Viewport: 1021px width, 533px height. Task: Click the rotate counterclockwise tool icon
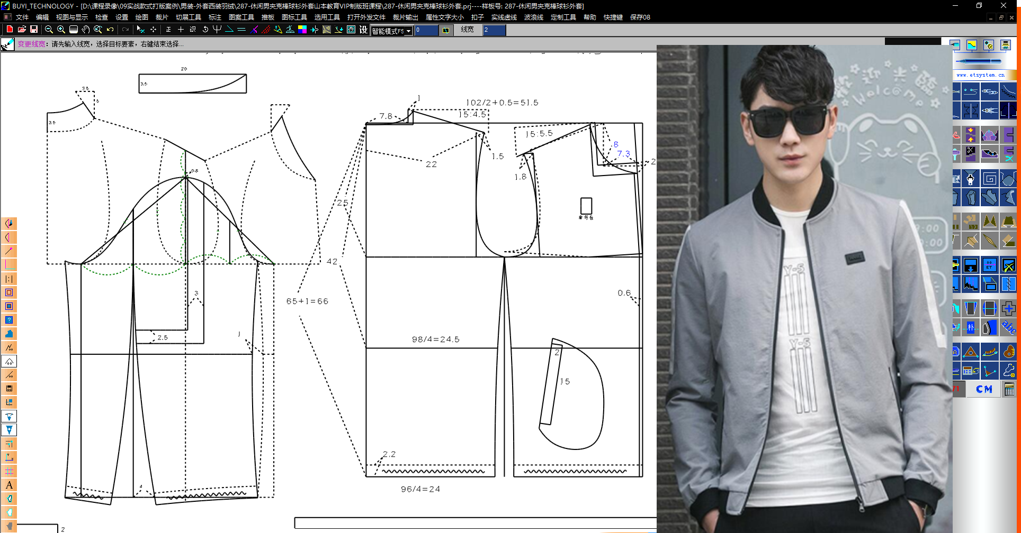coord(205,30)
